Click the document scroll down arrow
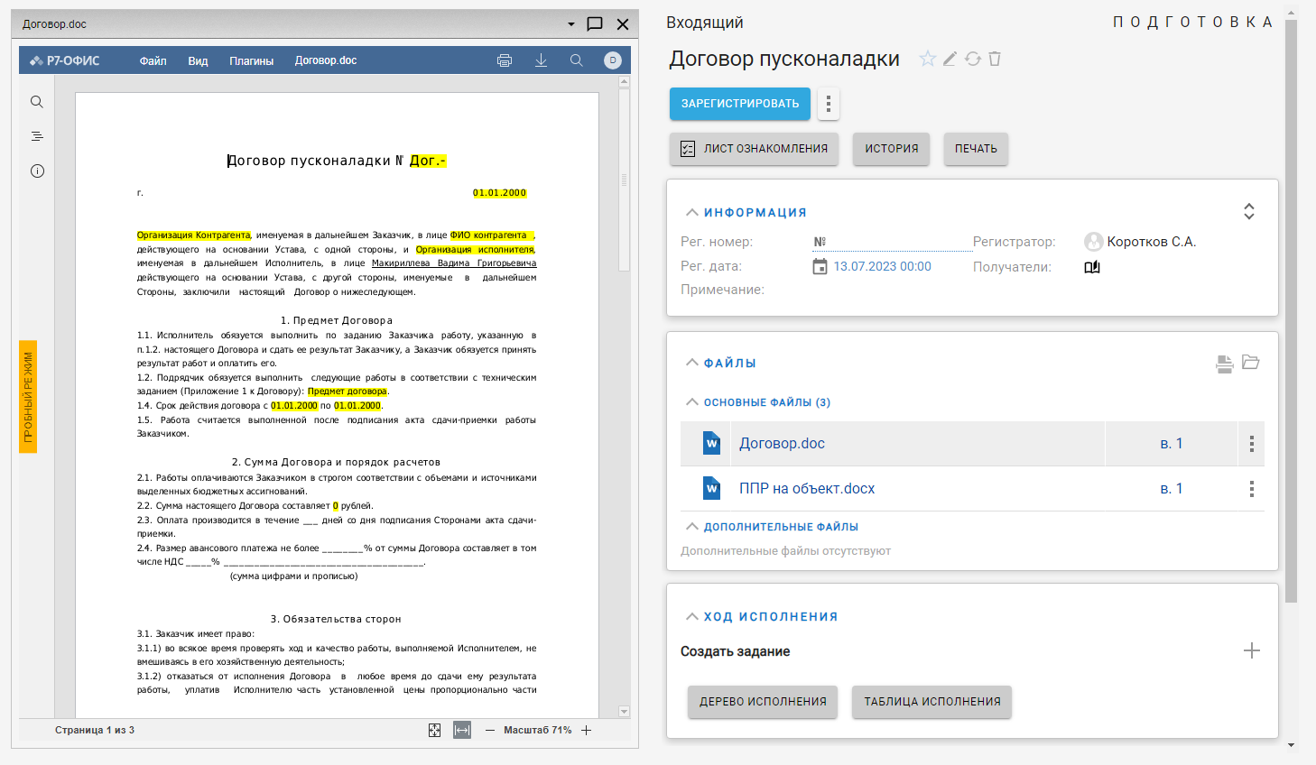The width and height of the screenshot is (1316, 765). [x=624, y=712]
